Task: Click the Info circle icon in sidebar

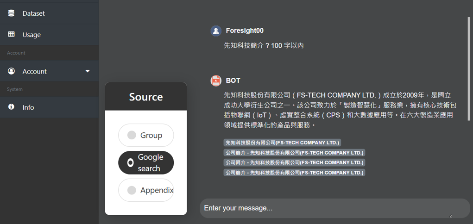Action: 11,107
